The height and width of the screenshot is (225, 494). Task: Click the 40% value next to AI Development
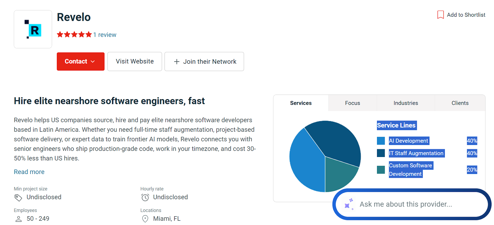[472, 141]
